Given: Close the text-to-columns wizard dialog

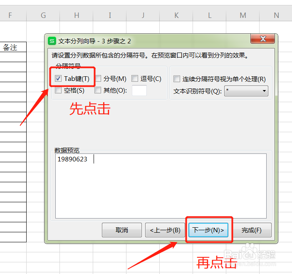Looking at the screenshot, I should 262,39.
